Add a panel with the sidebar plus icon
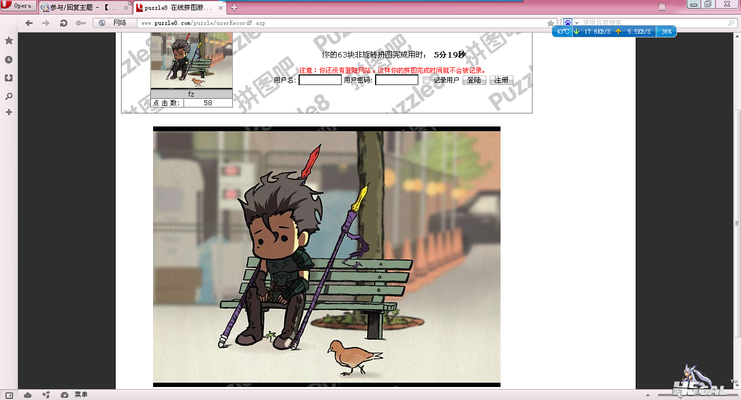 [x=9, y=112]
